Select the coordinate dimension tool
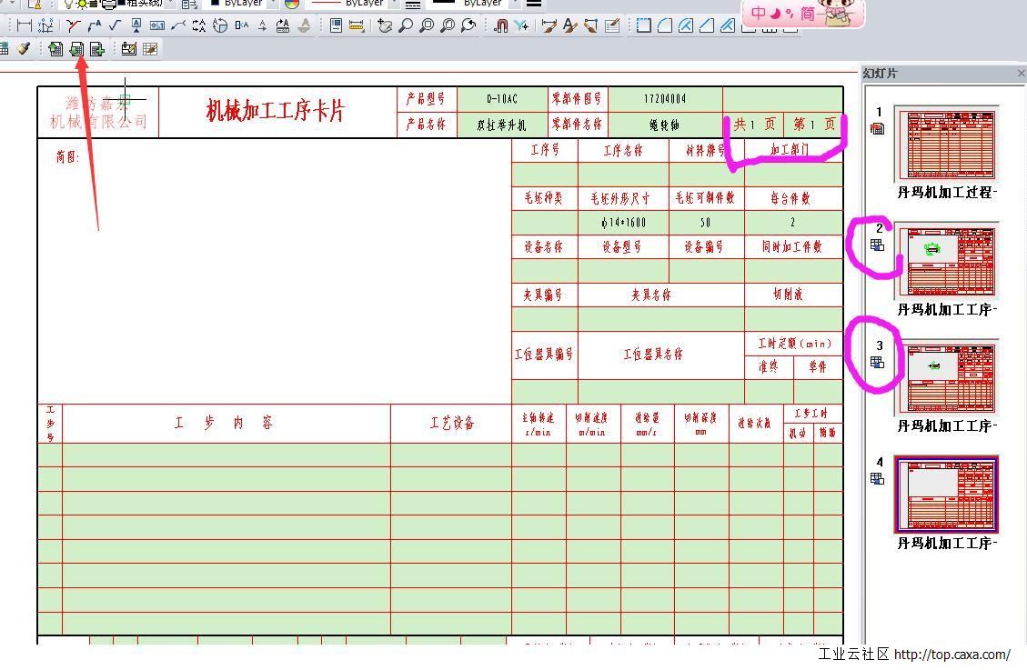The image size is (1027, 670). click(x=45, y=25)
